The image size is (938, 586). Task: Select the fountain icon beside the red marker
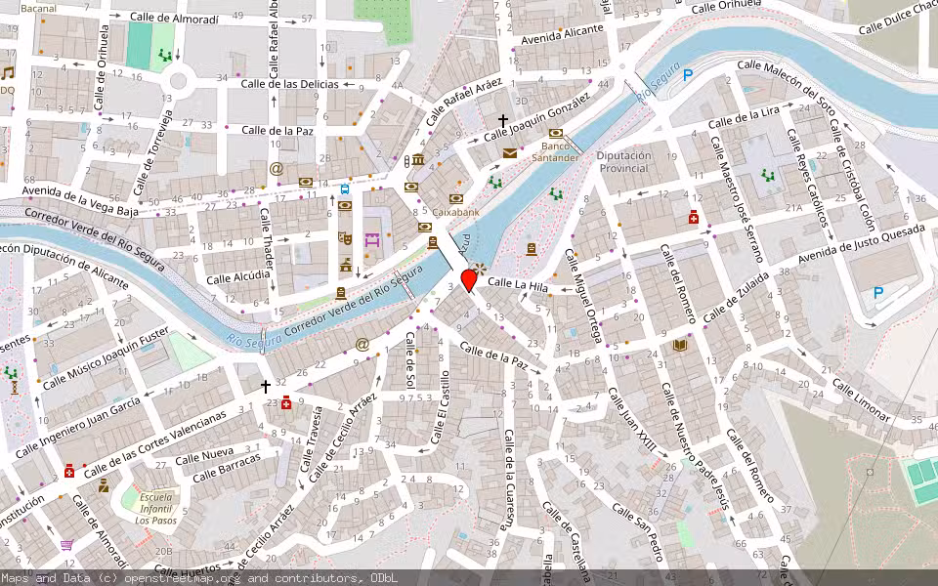480,269
